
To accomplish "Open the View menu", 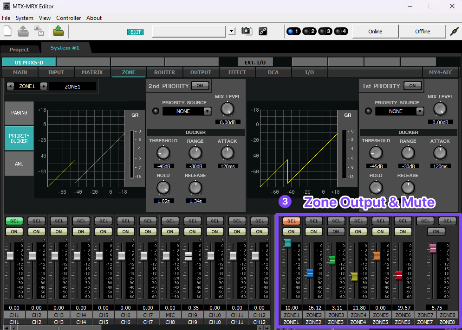I will pos(45,18).
